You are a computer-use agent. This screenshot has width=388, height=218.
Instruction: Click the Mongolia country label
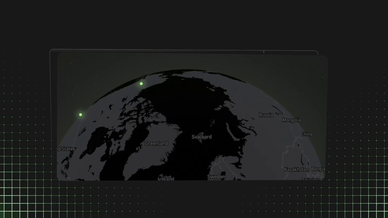pos(292,120)
